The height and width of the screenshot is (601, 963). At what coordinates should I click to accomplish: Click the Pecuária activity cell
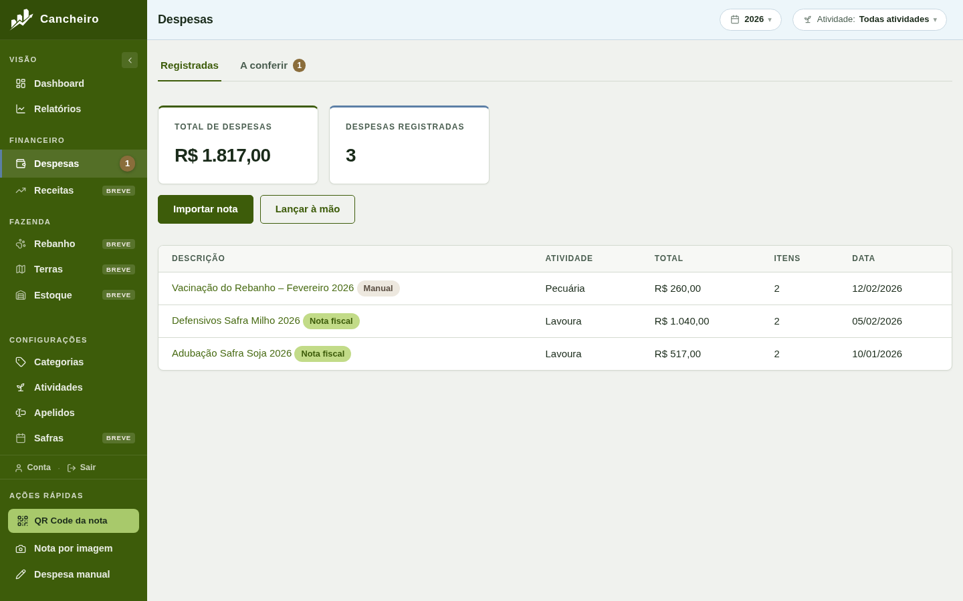(565, 288)
